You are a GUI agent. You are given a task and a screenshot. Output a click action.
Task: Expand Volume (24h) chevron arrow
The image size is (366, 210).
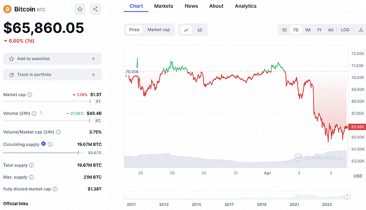pyautogui.click(x=41, y=113)
